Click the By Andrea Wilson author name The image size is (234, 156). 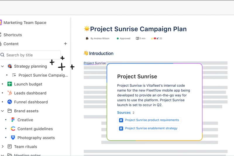(100, 38)
